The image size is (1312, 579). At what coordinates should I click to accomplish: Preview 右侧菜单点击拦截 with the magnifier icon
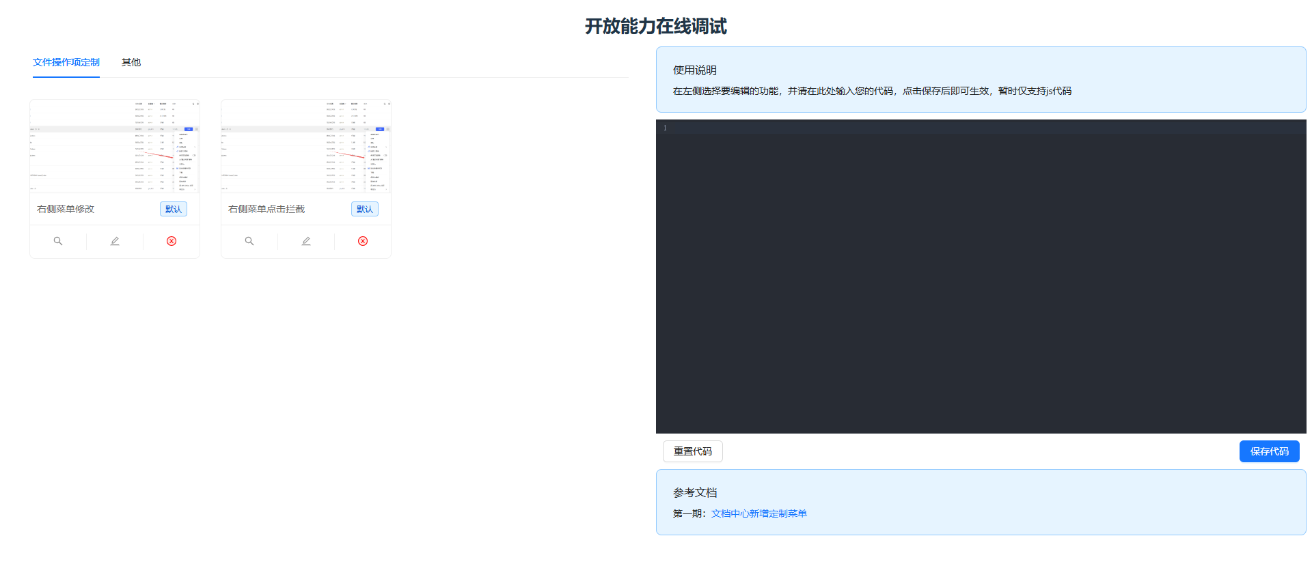[x=249, y=241]
